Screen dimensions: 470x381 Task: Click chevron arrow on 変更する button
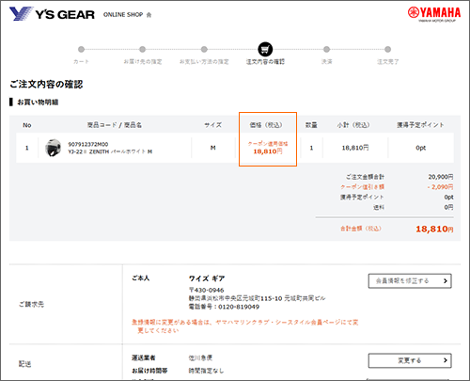[x=446, y=360]
